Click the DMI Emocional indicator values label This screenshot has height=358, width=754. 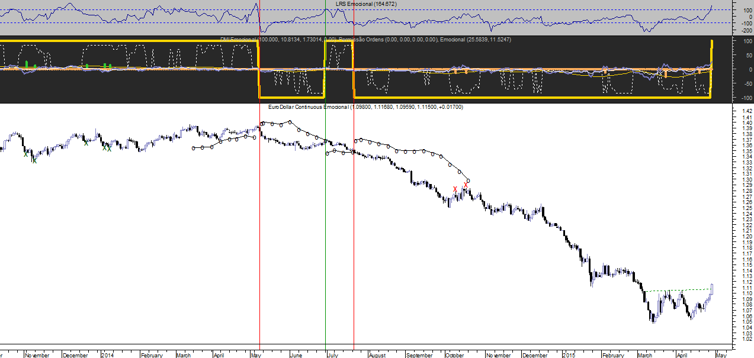[278, 39]
